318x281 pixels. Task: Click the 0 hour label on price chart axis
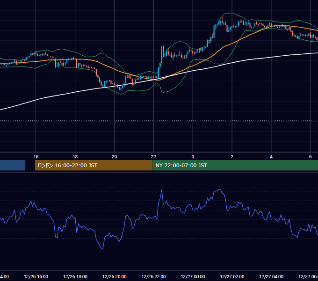(x=193, y=157)
